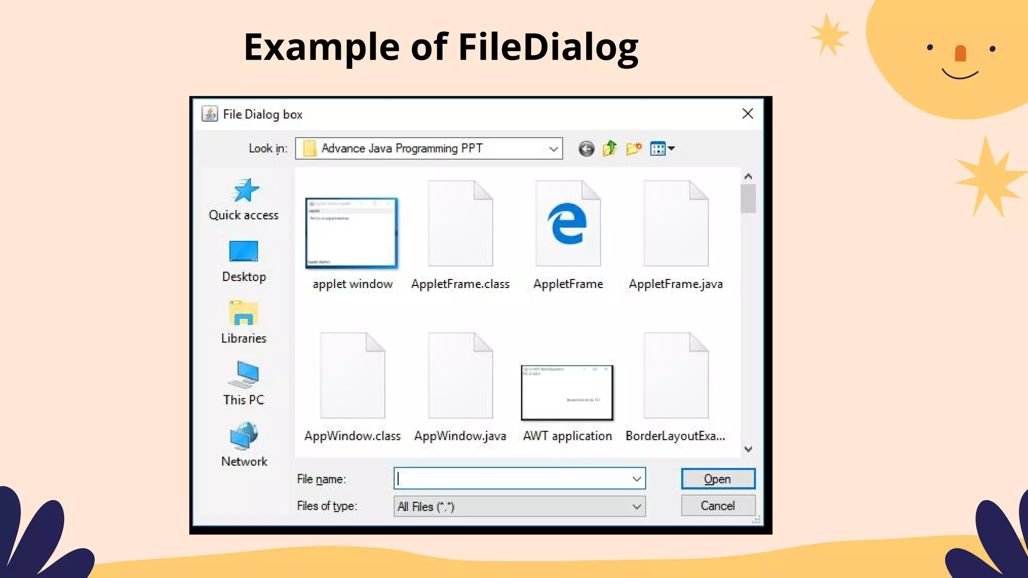Go to Desktop location
Viewport: 1028px width, 578px height.
(x=244, y=261)
